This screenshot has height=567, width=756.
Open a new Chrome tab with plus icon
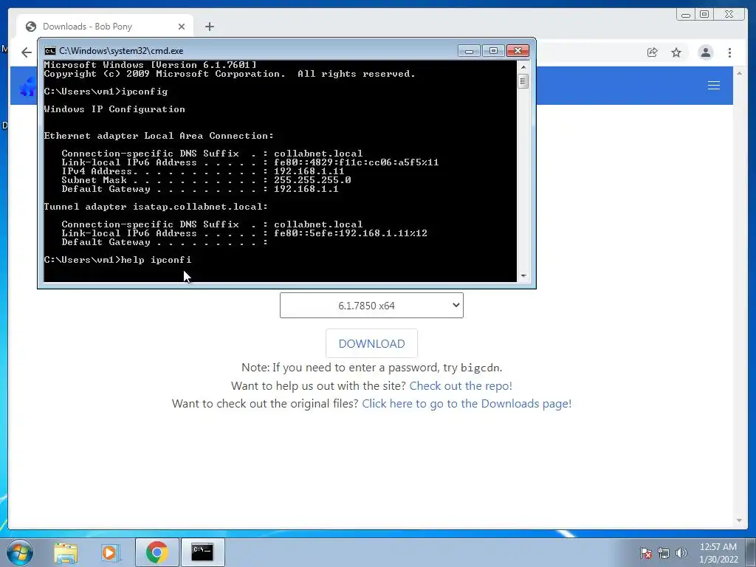[x=209, y=27]
